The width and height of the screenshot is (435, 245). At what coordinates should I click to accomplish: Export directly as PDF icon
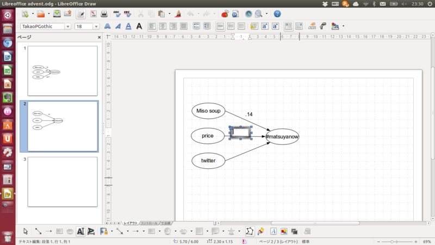click(93, 14)
